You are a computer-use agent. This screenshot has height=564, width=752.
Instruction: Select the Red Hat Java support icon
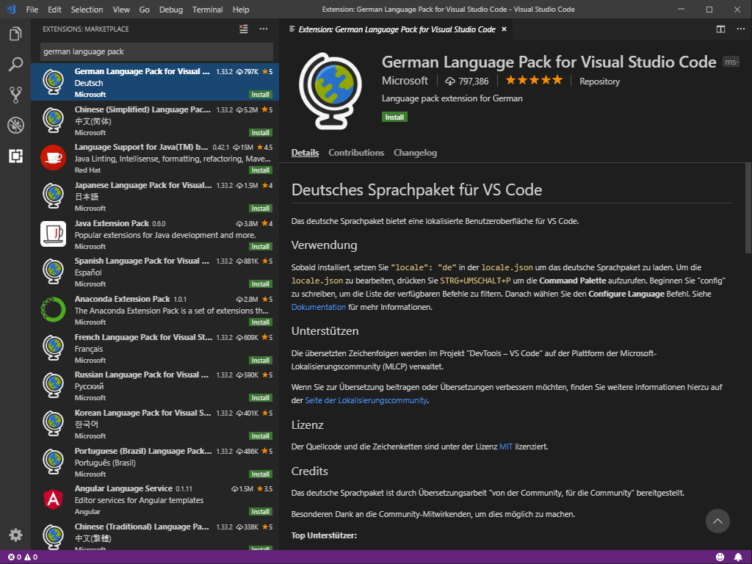53,158
